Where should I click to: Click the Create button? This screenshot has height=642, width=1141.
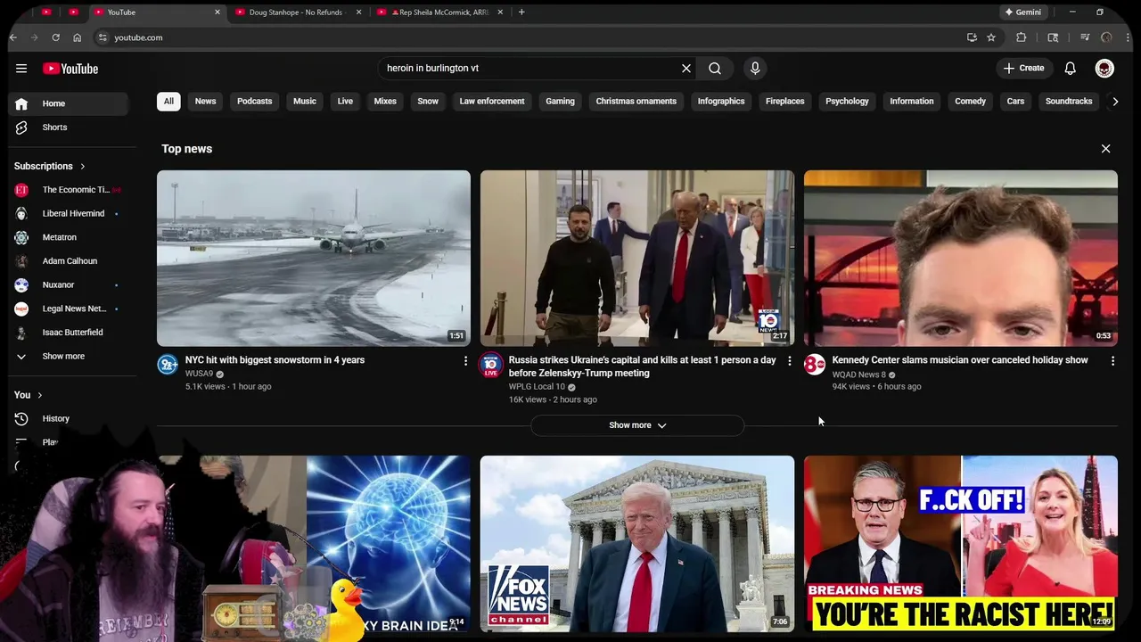pyautogui.click(x=1023, y=69)
